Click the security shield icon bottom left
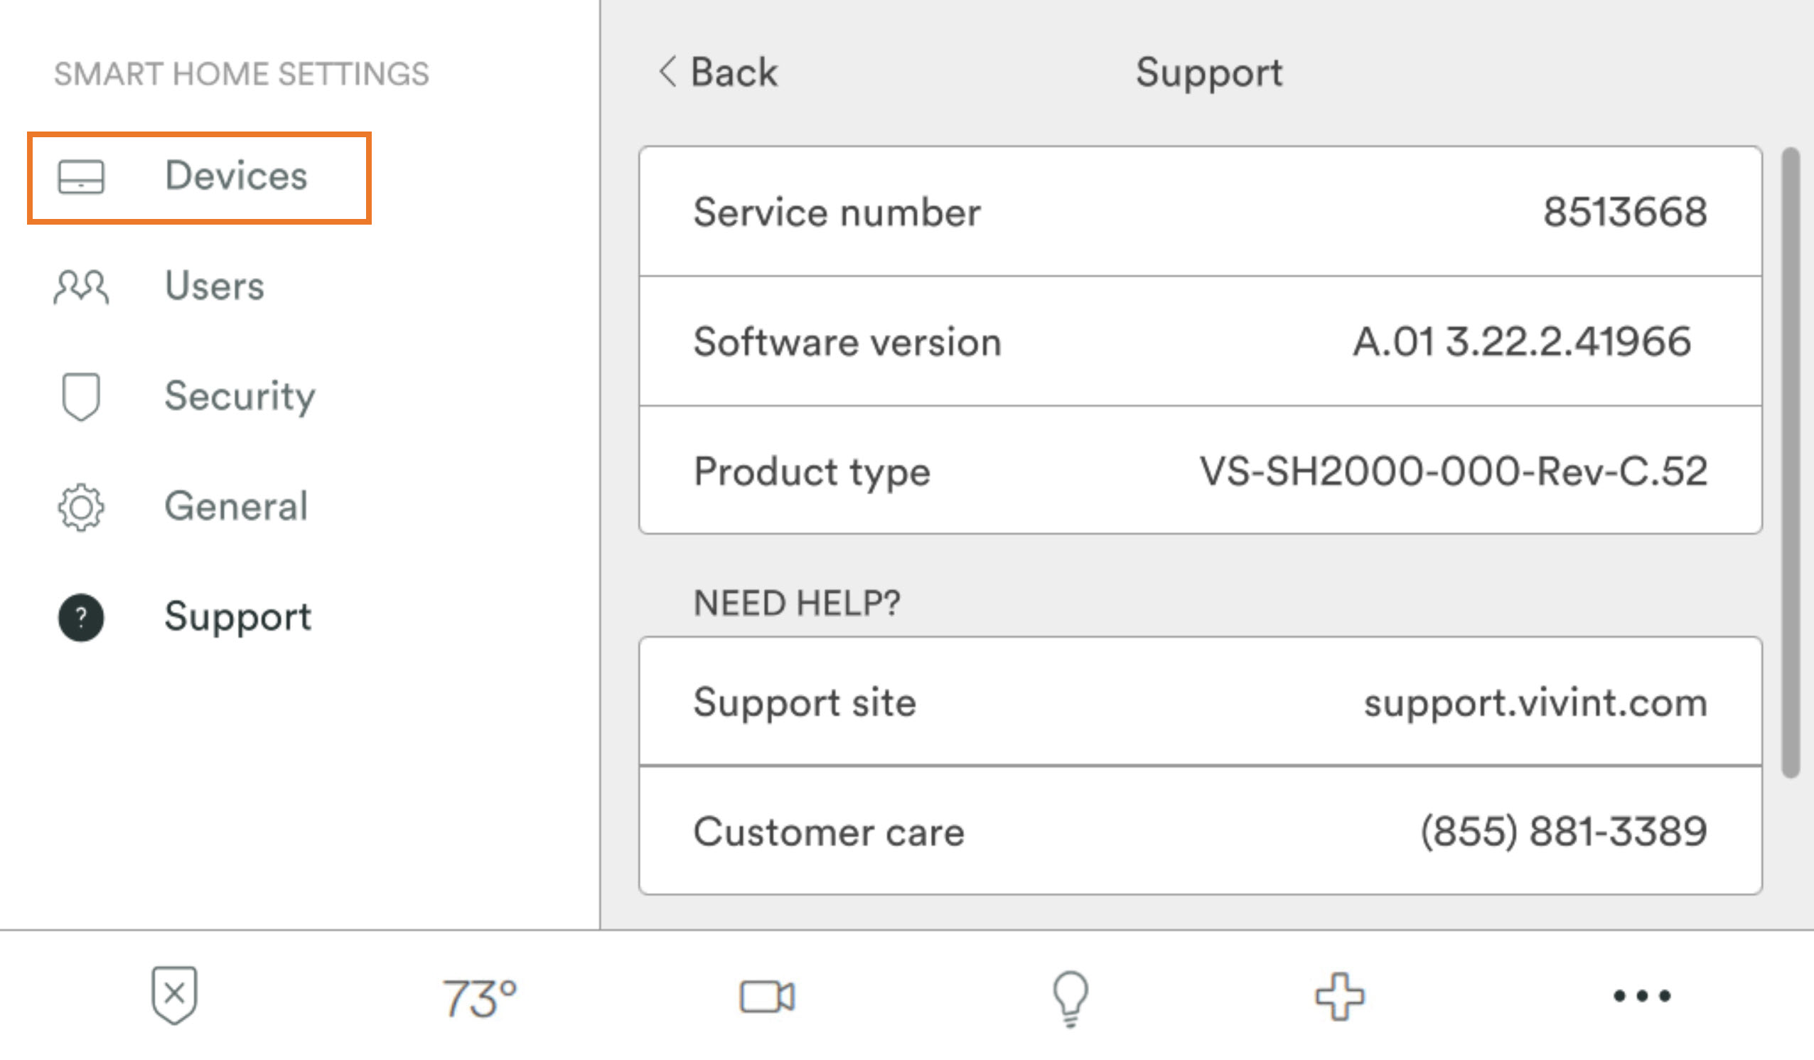1814x1060 pixels. tap(173, 997)
